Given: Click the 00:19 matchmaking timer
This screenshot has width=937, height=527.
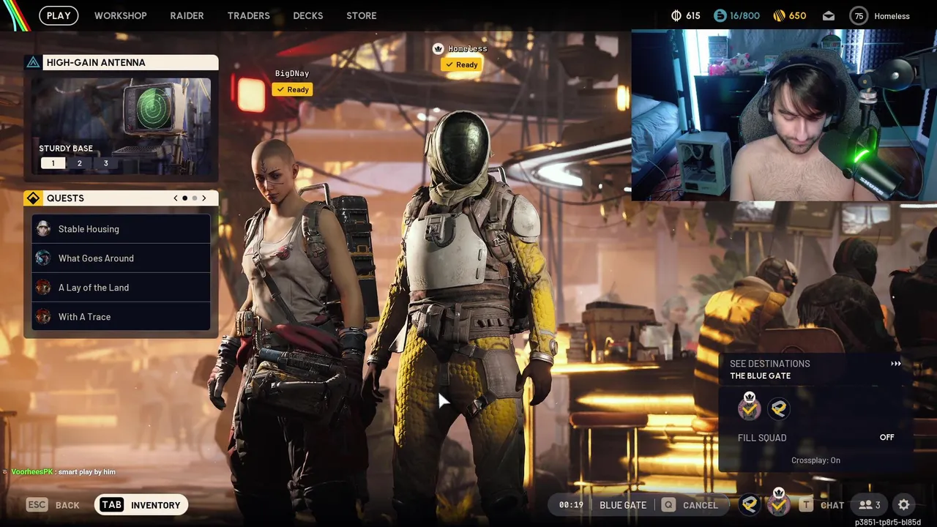Looking at the screenshot, I should coord(571,505).
